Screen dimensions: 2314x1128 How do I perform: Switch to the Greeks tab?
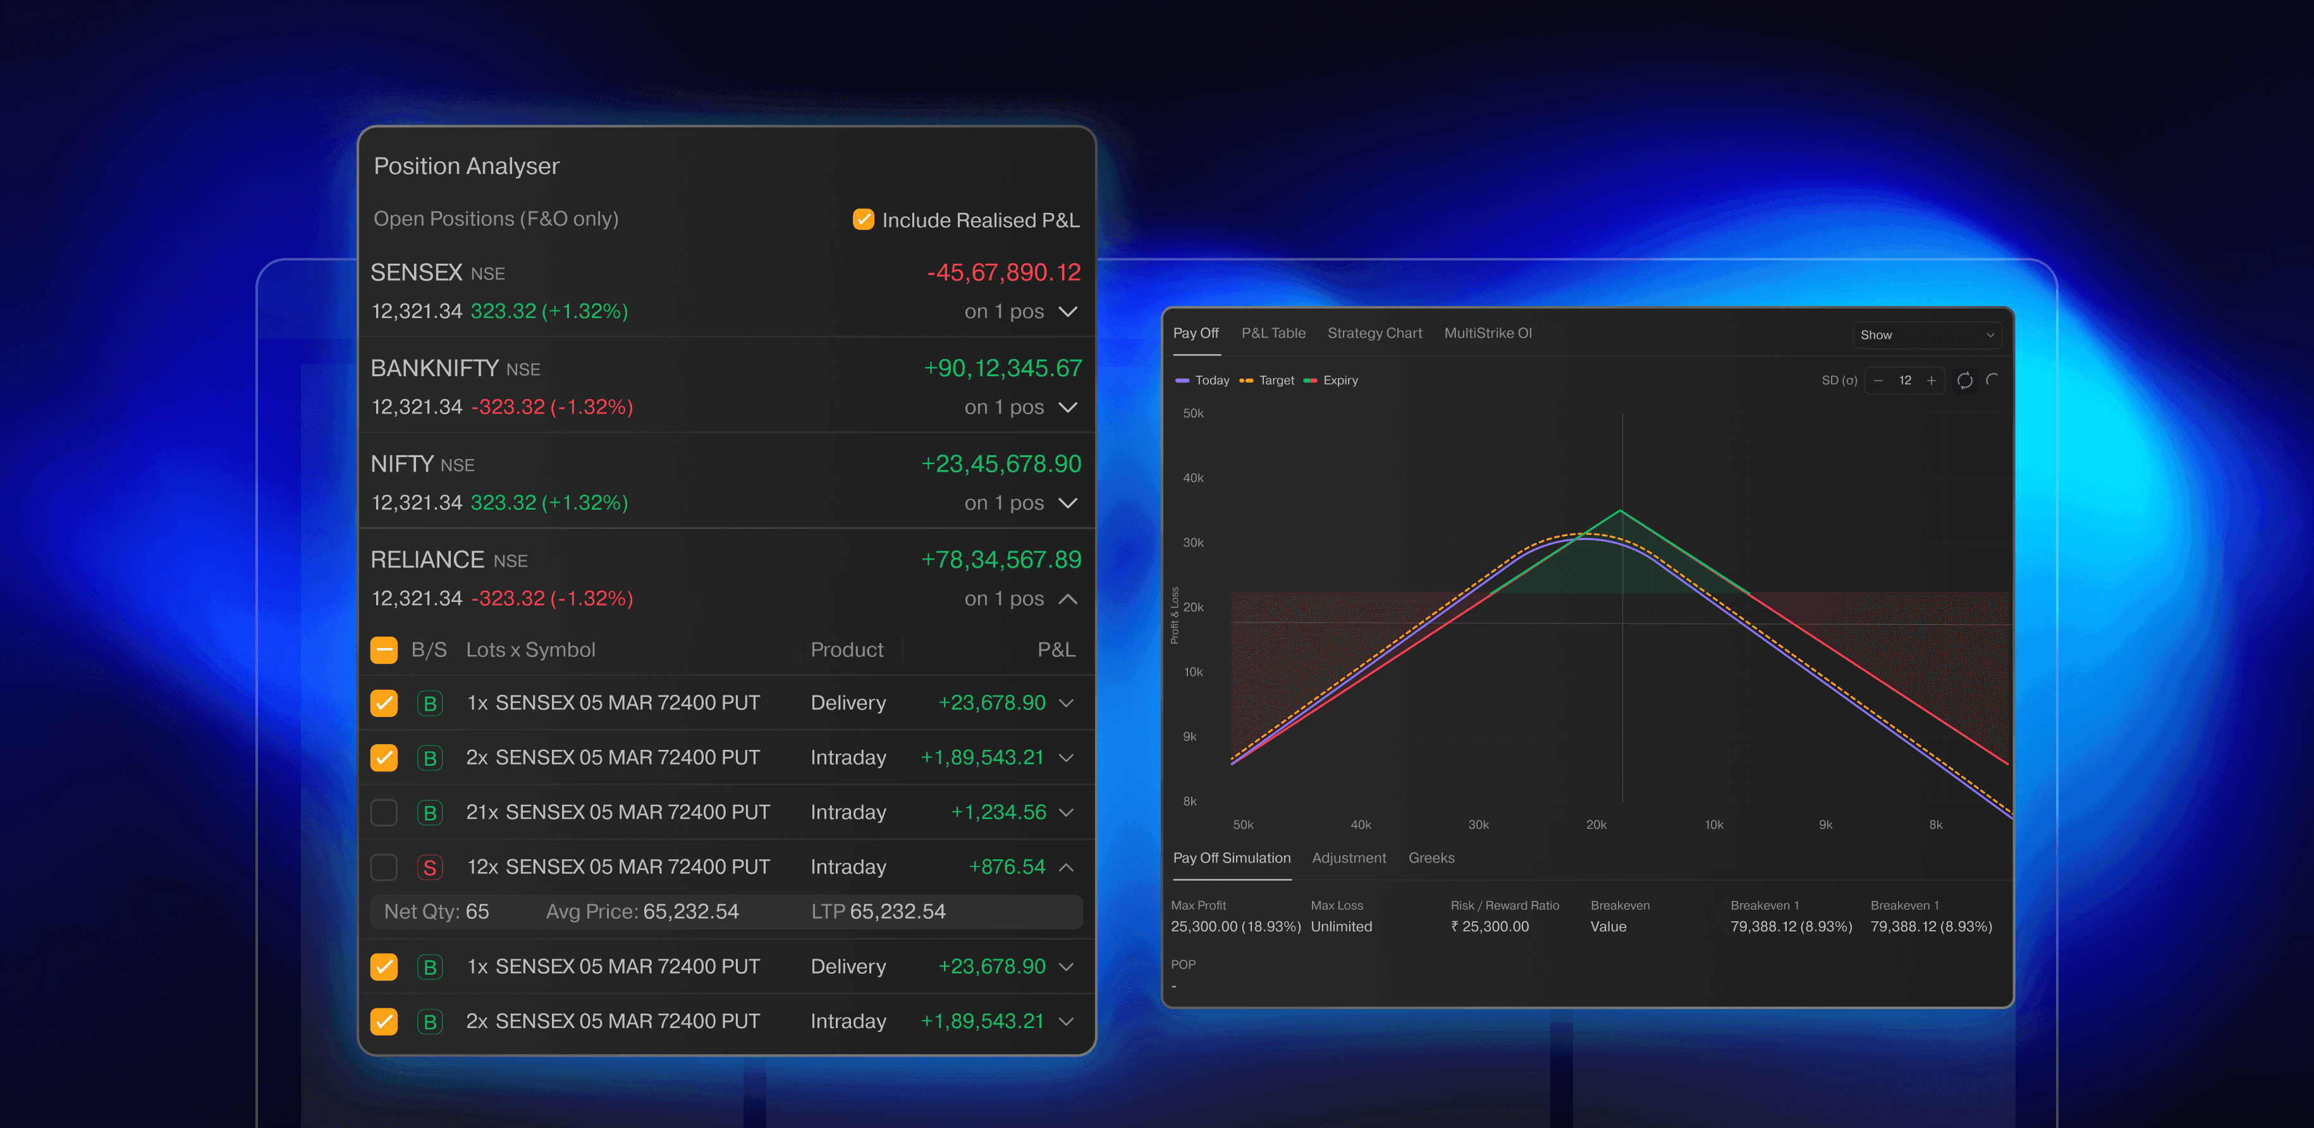coord(1431,859)
